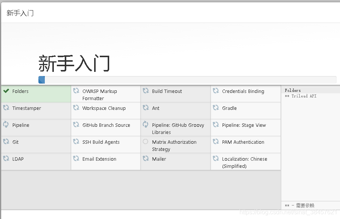Image resolution: width=340 pixels, height=219 pixels.
Task: Click the installation progress bar
Action: [x=188, y=80]
